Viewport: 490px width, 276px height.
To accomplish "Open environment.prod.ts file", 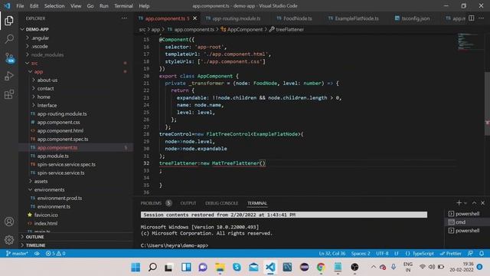I will tap(60, 198).
